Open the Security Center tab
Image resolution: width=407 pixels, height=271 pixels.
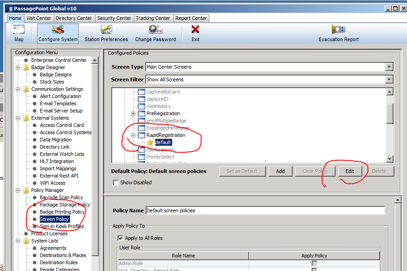[114, 18]
